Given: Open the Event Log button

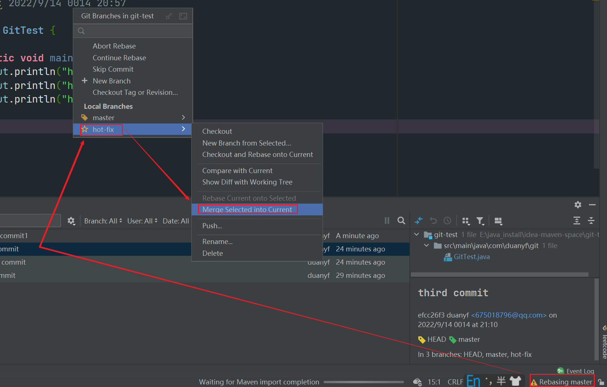Looking at the screenshot, I should 580,371.
